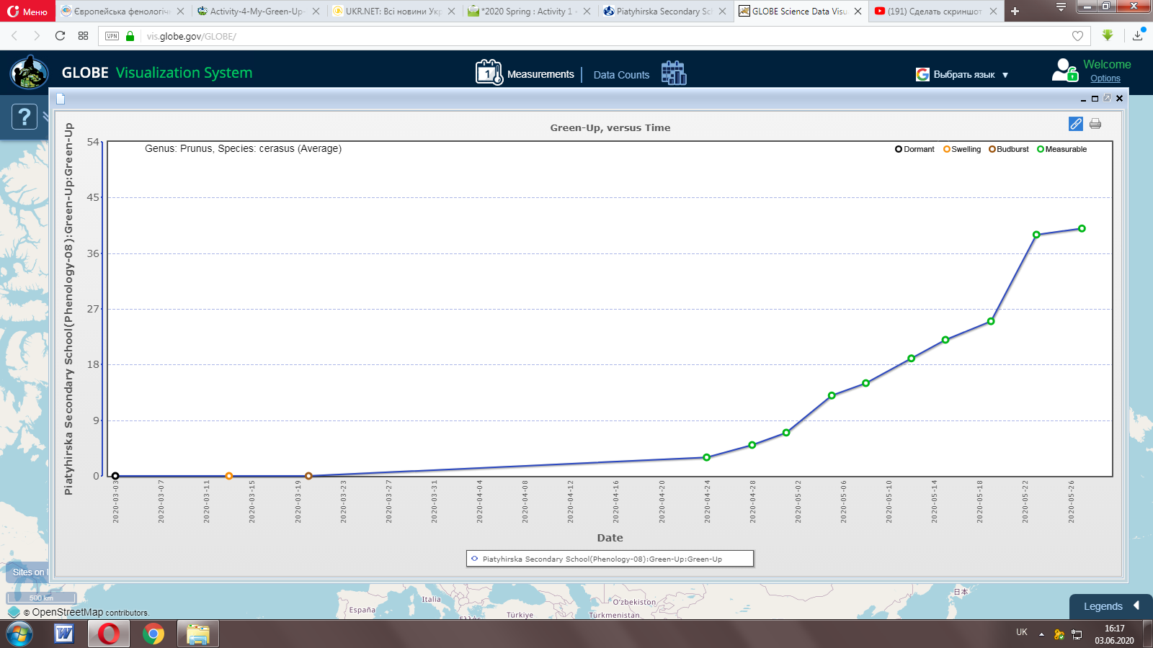
Task: Click the browser address bar
Action: 576,36
